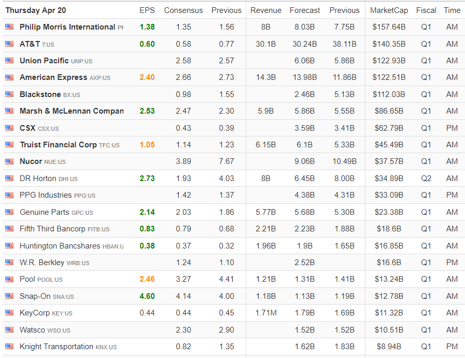This screenshot has height=358, width=465.
Task: Click the $157.64B market cap value
Action: pos(389,27)
